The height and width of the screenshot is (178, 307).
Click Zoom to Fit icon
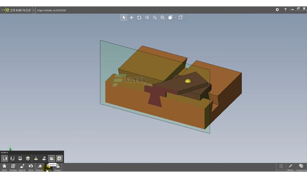coord(163,18)
